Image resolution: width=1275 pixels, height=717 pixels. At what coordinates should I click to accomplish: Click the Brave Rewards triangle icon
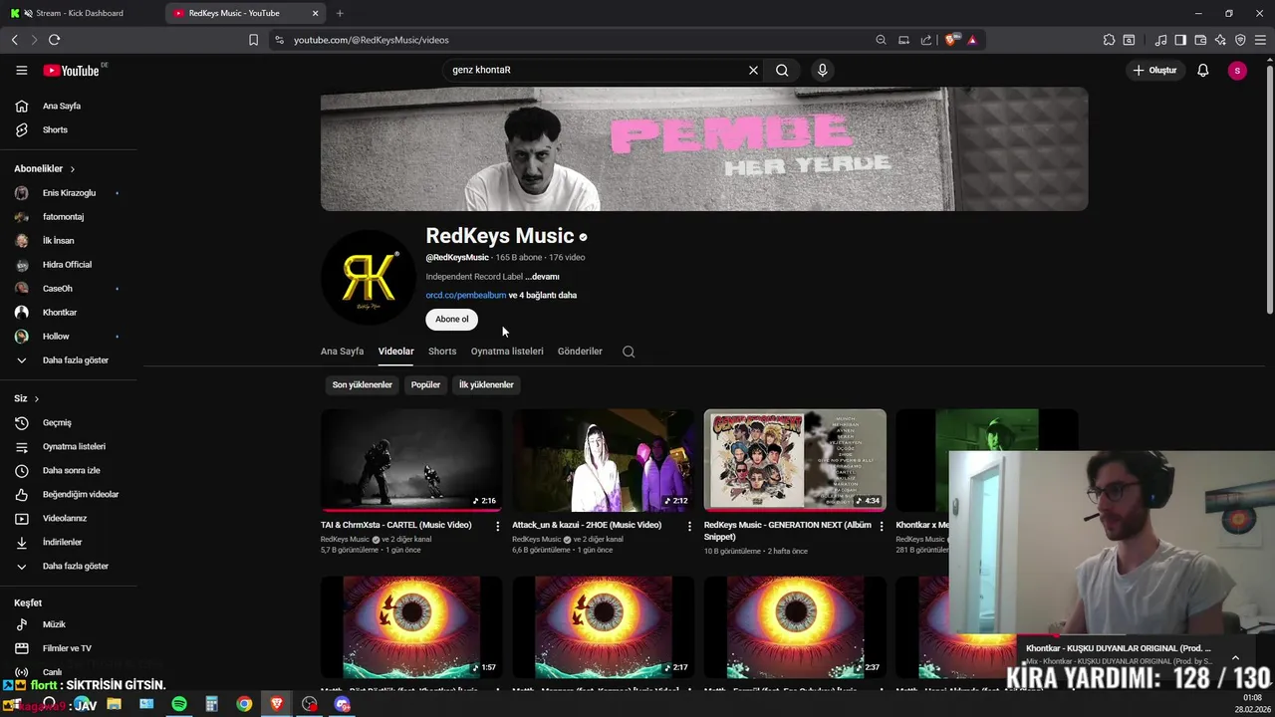click(x=972, y=40)
